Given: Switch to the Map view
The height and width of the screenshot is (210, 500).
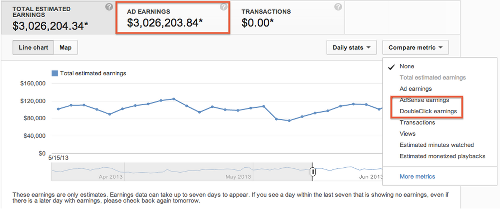Looking at the screenshot, I should click(66, 47).
